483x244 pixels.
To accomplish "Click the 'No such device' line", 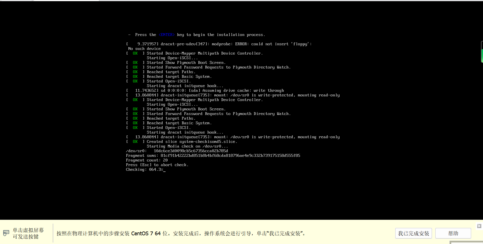I will pos(144,49).
